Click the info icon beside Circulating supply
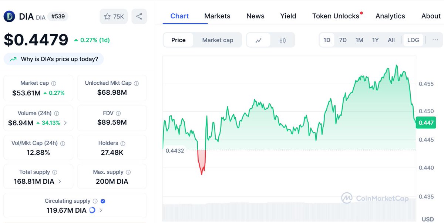Viewport: 444px width, 223px height. [x=95, y=201]
